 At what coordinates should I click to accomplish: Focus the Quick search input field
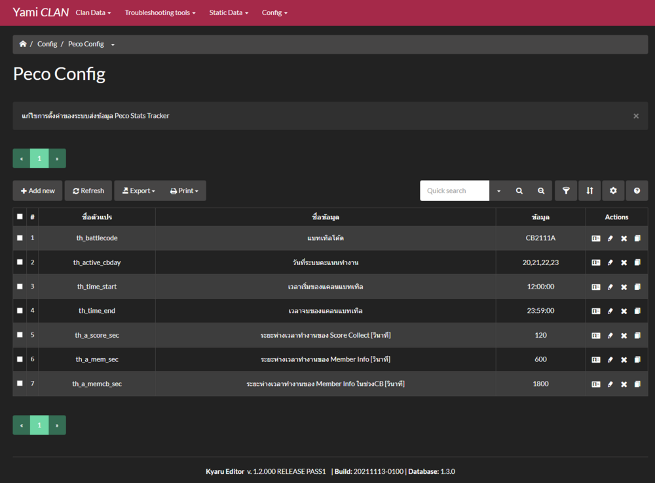(455, 190)
